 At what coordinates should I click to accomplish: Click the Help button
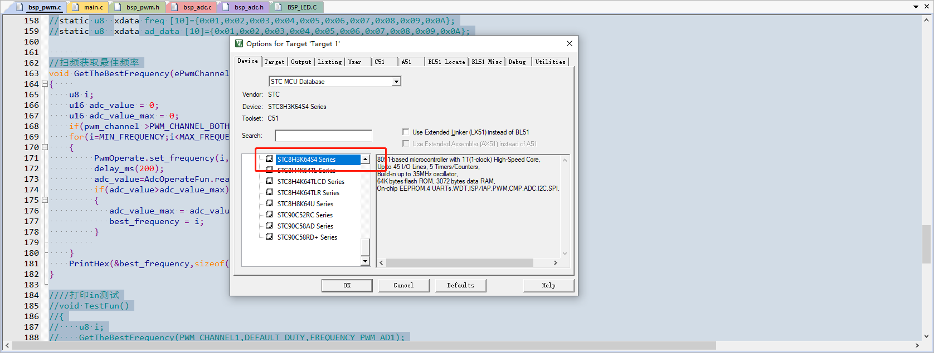[x=548, y=285]
